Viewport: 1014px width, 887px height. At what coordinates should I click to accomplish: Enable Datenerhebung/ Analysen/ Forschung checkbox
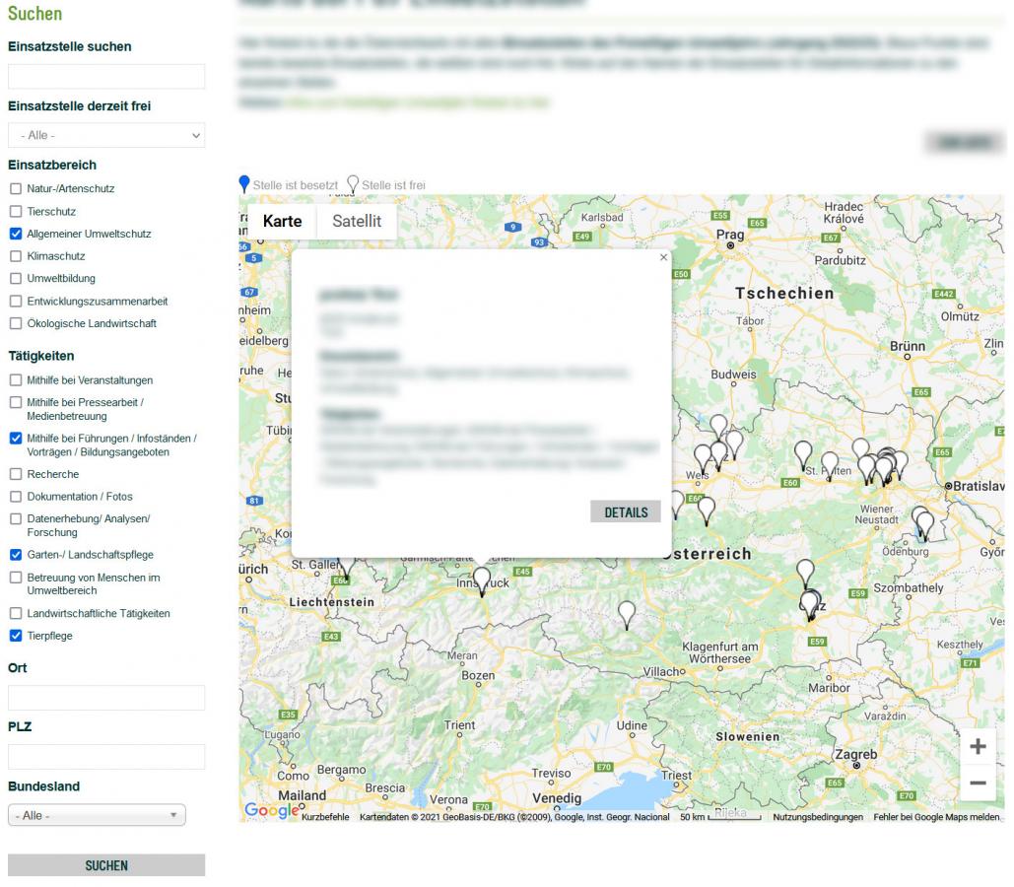click(x=16, y=518)
